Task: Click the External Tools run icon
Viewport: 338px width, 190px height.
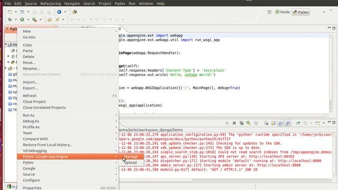Action: [x=34, y=20]
